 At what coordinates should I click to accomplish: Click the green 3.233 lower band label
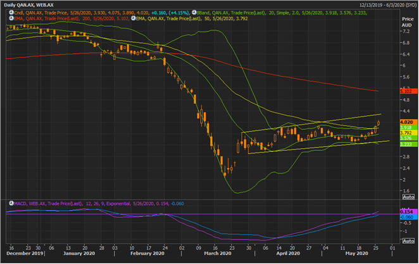tap(409, 144)
